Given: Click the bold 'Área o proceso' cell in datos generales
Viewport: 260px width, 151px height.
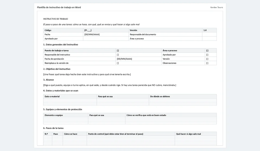Looking at the screenshot, I should pyautogui.click(x=183, y=50).
